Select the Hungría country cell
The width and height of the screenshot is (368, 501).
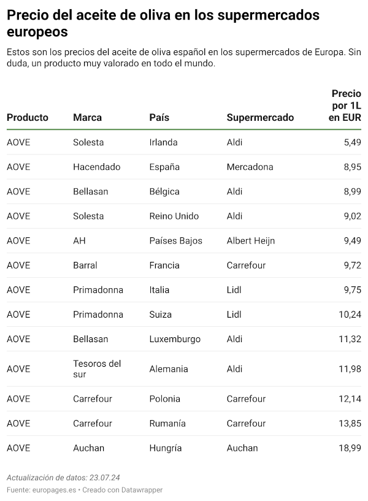point(166,448)
